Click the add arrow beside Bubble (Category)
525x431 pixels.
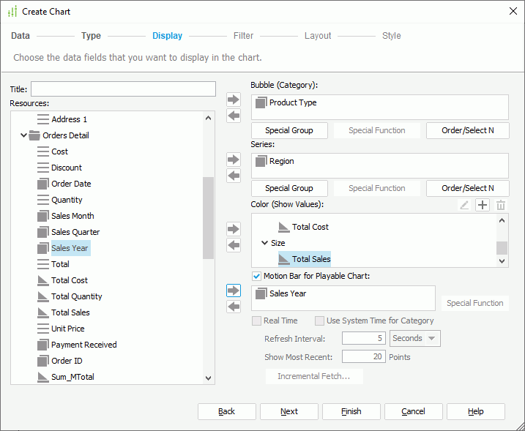click(x=234, y=99)
